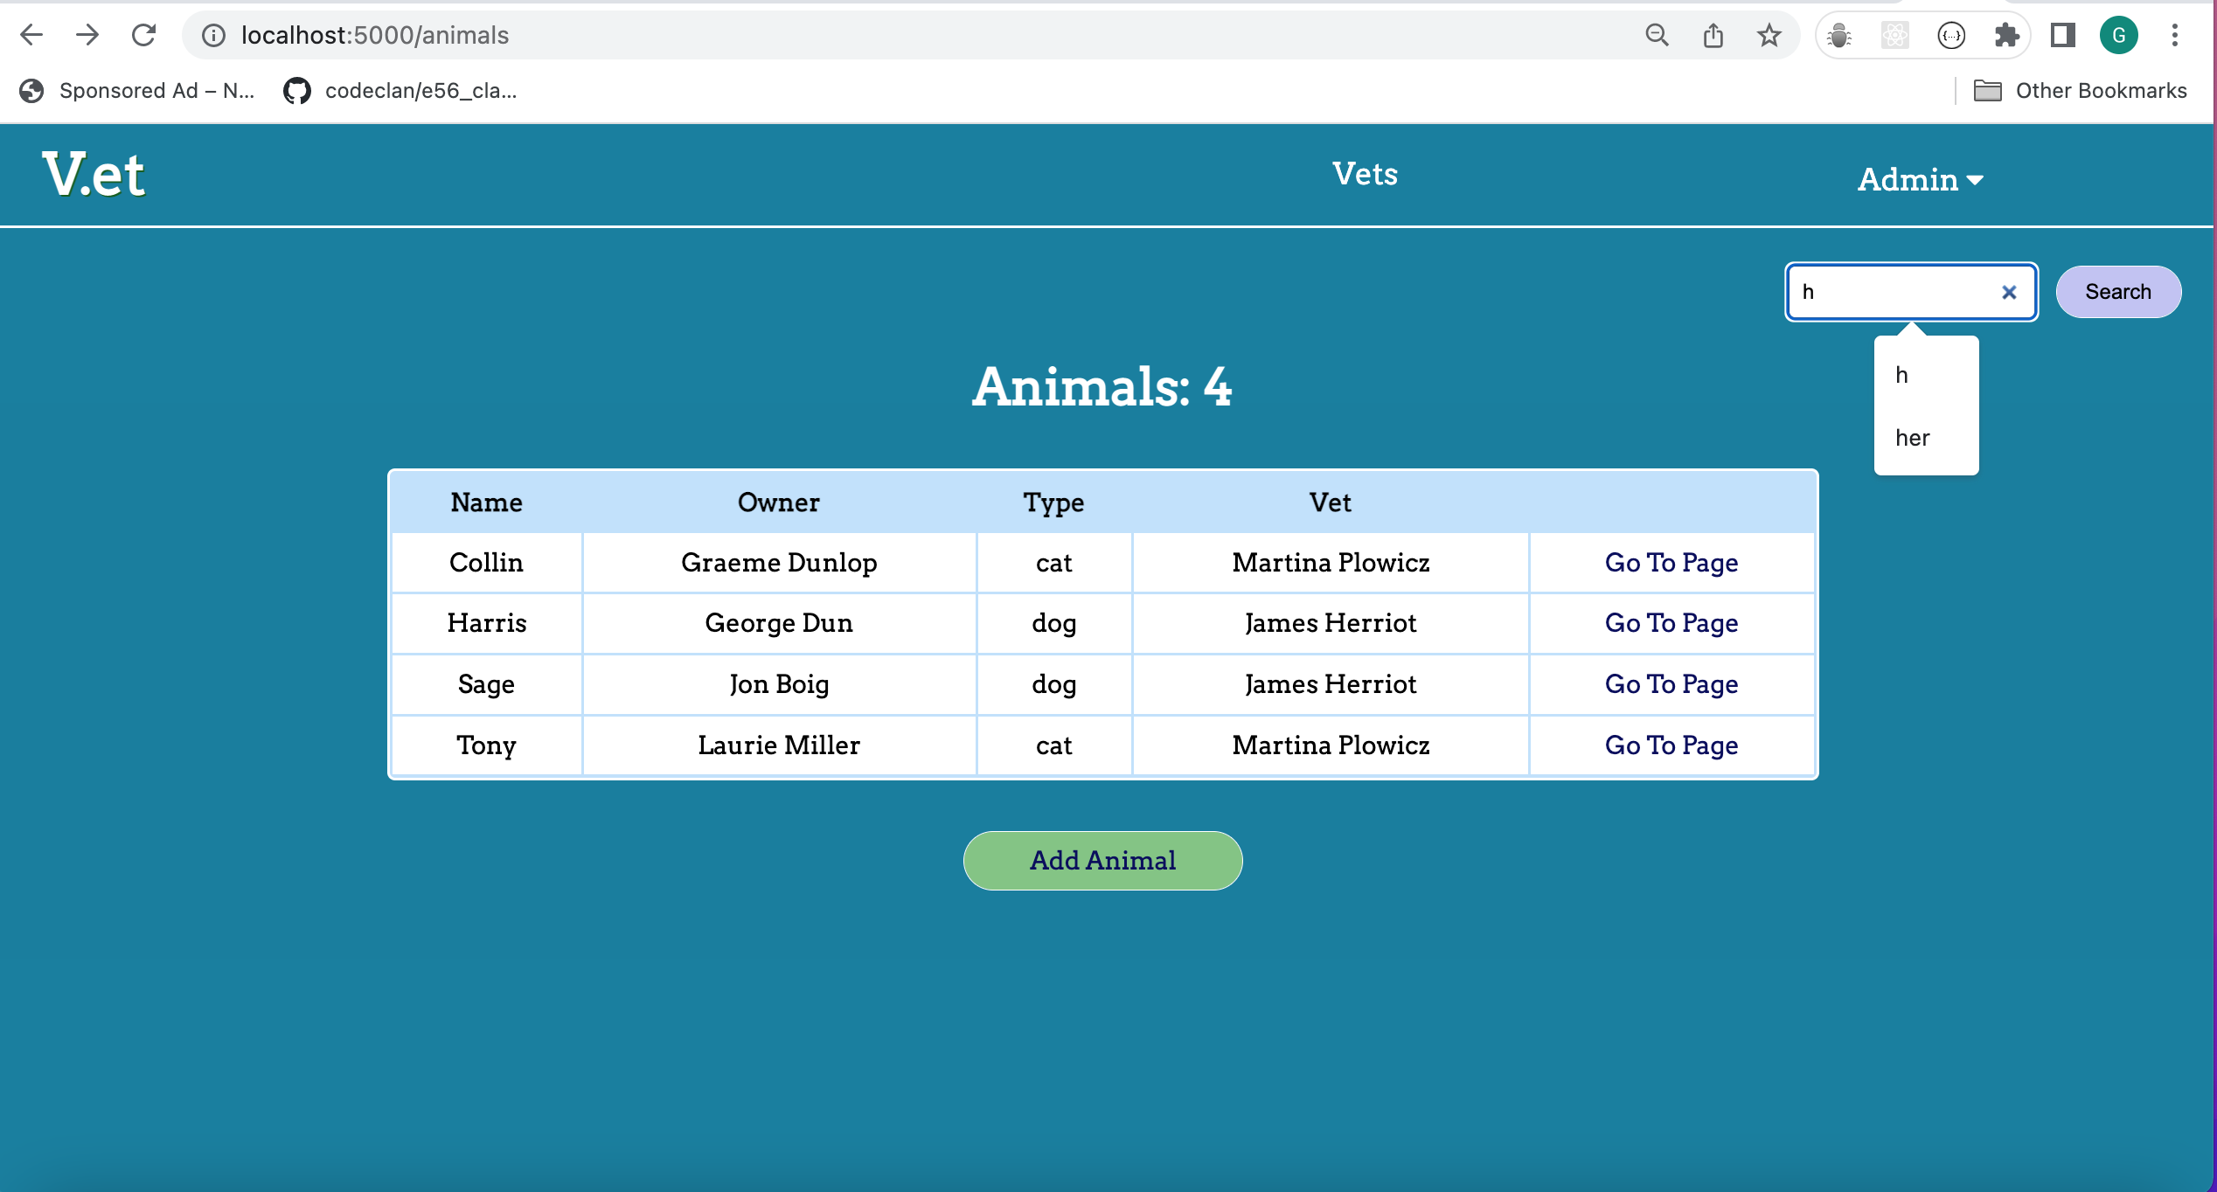This screenshot has width=2217, height=1192.
Task: Choose the 'h' autocomplete suggestion
Action: (x=1926, y=375)
